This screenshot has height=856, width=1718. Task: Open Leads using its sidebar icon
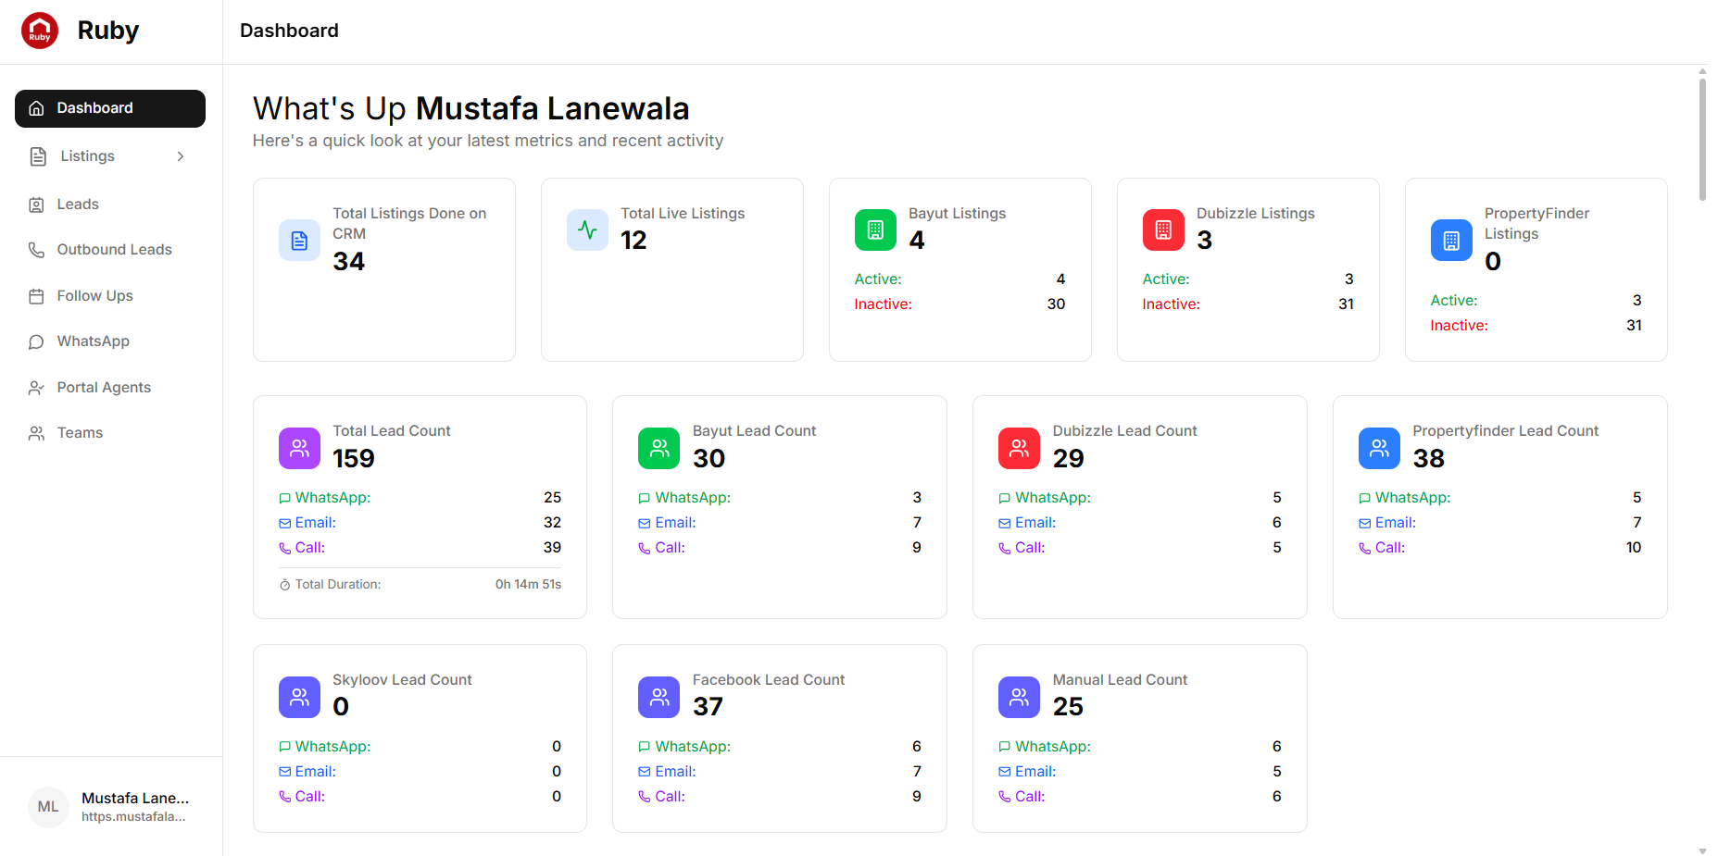35,204
